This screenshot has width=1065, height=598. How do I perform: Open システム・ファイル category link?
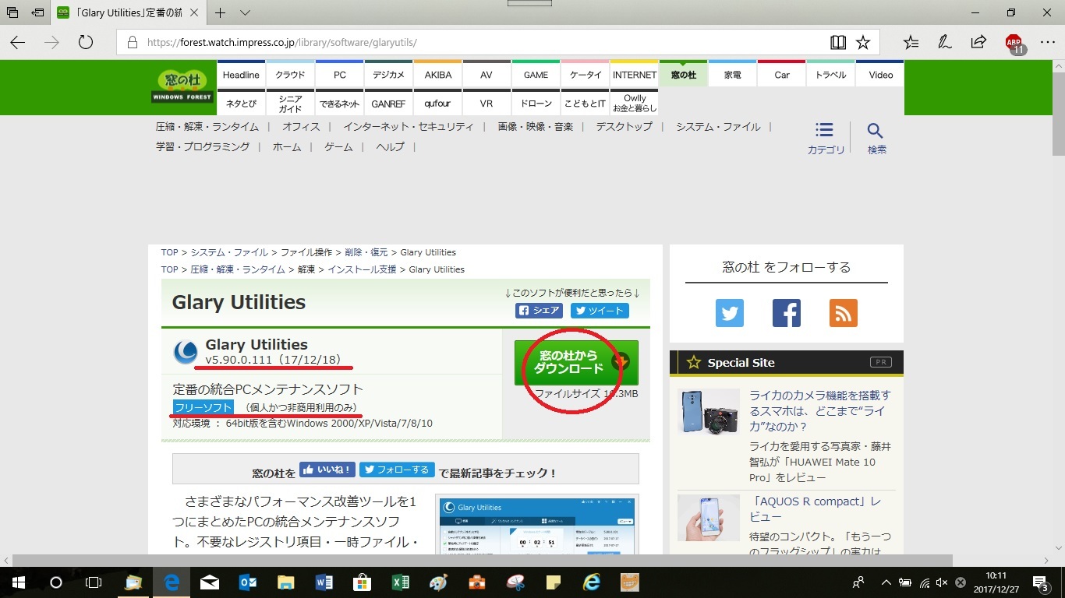pos(719,126)
